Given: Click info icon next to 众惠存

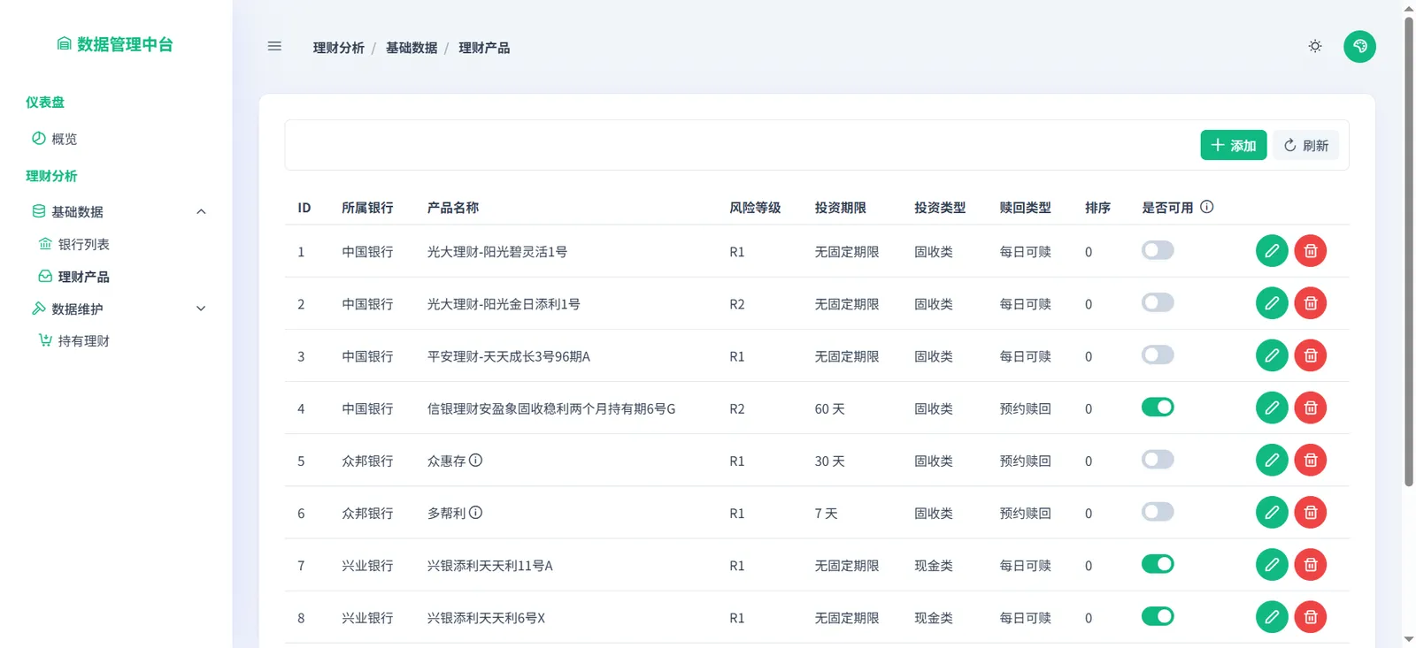Looking at the screenshot, I should pyautogui.click(x=476, y=460).
